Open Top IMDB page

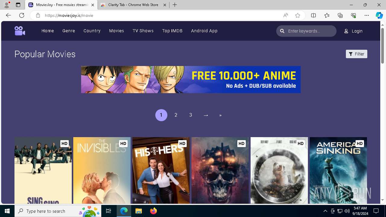point(172,31)
